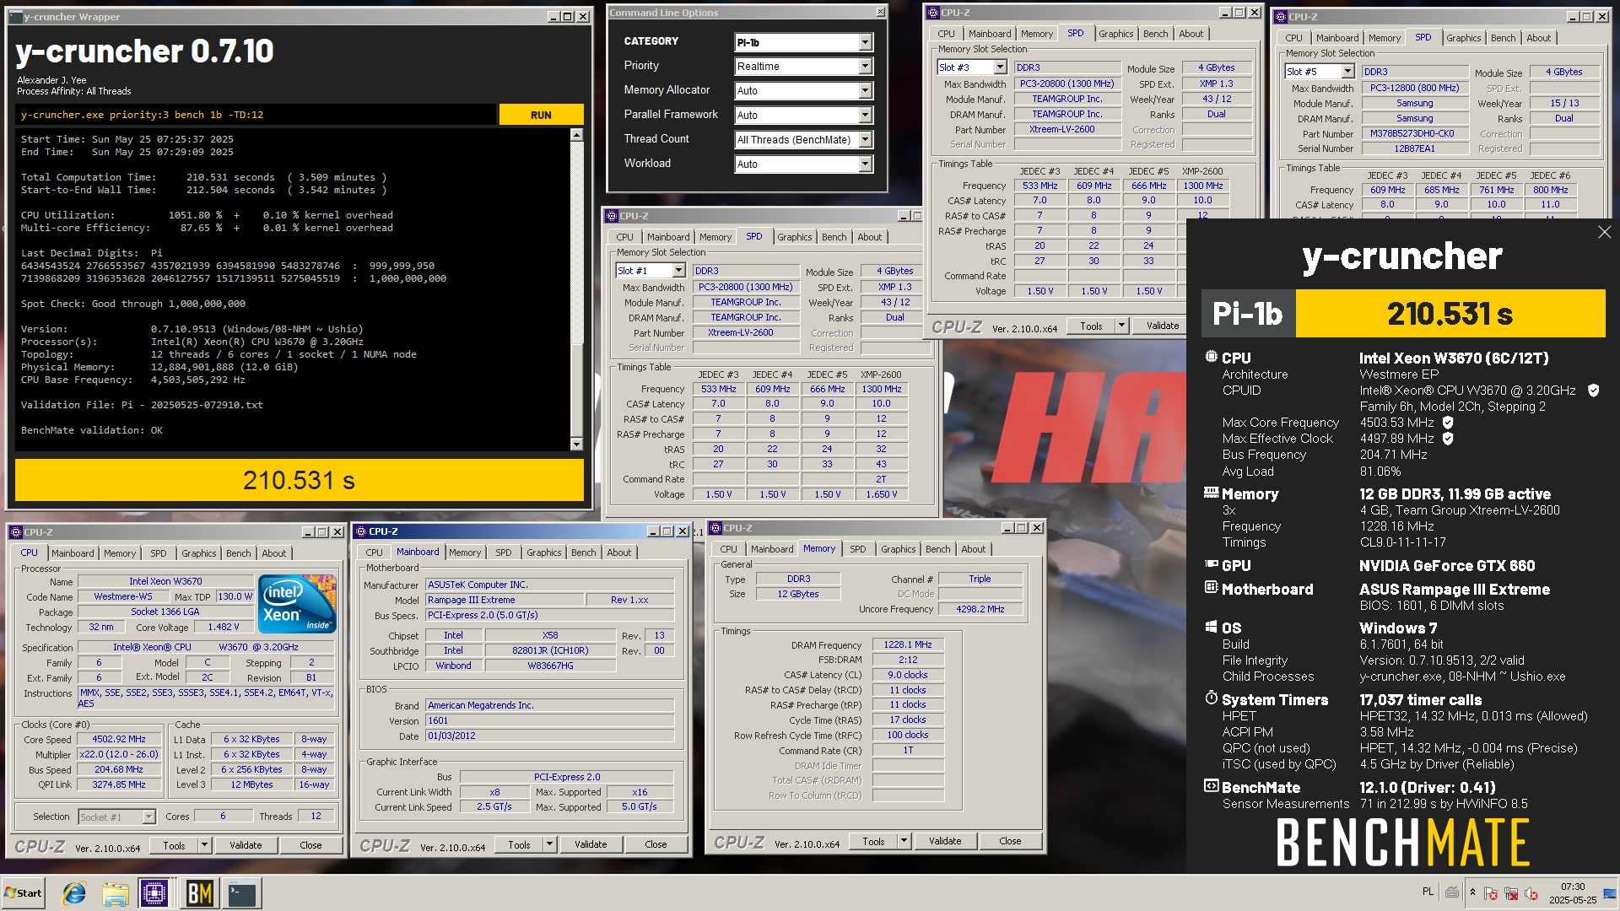The image size is (1620, 911).
Task: Open Graphics tab in Slot #5 CPU-Z window
Action: 1463,38
